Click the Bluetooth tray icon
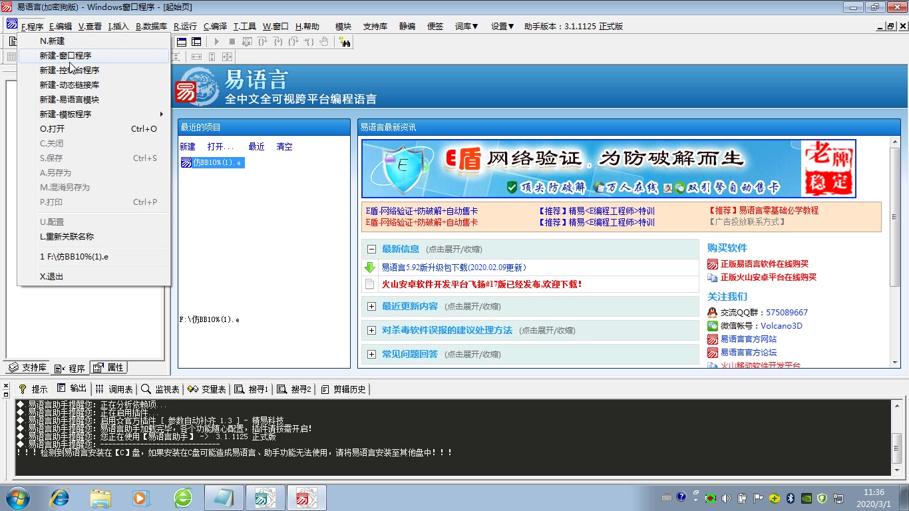 791,498
